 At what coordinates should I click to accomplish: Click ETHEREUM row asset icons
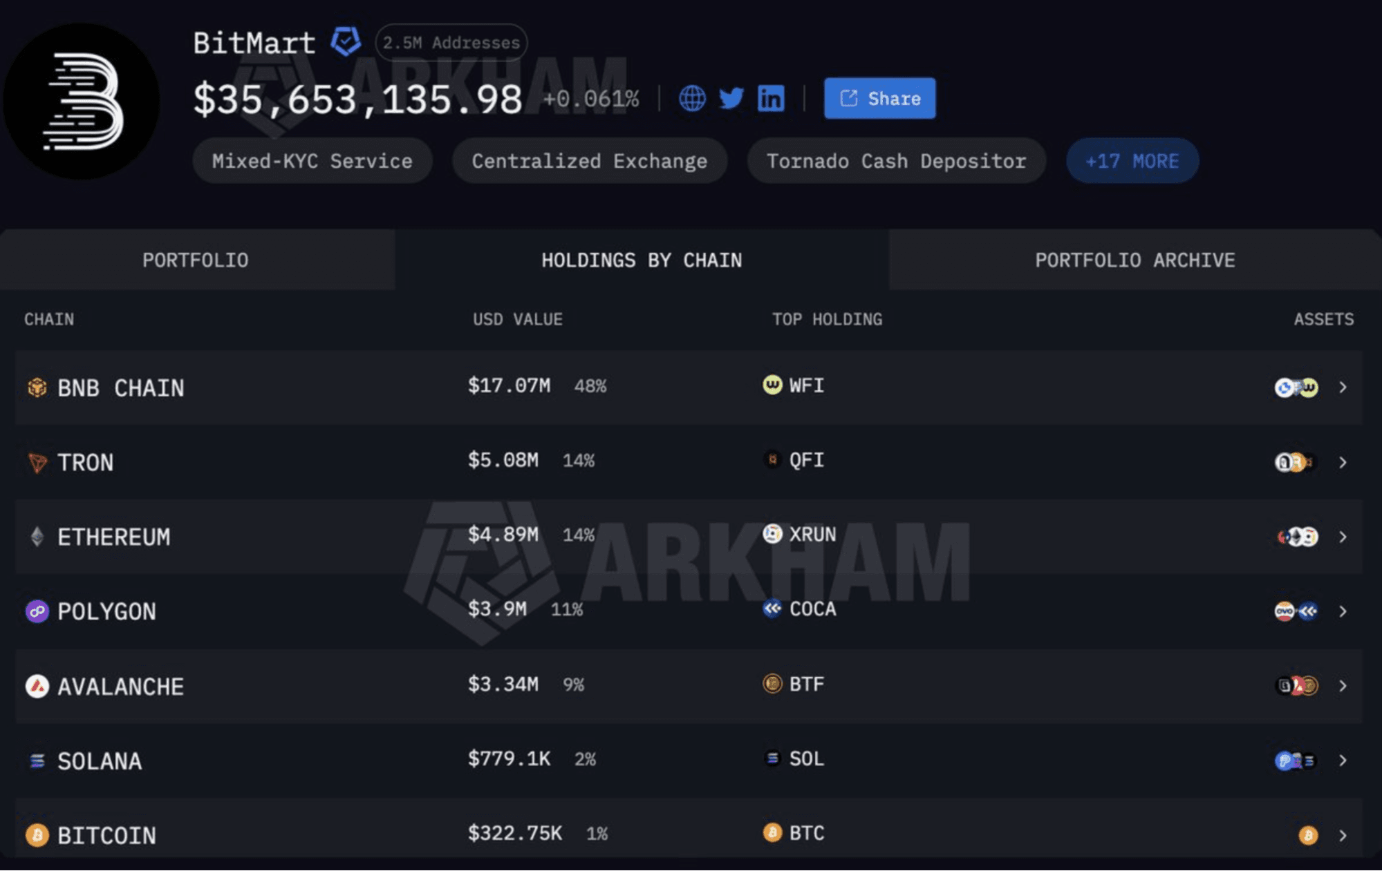1298,537
